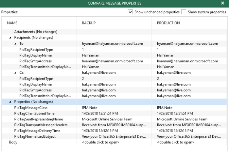Click production IPM.Note value
229x151 pixels.
point(165,108)
